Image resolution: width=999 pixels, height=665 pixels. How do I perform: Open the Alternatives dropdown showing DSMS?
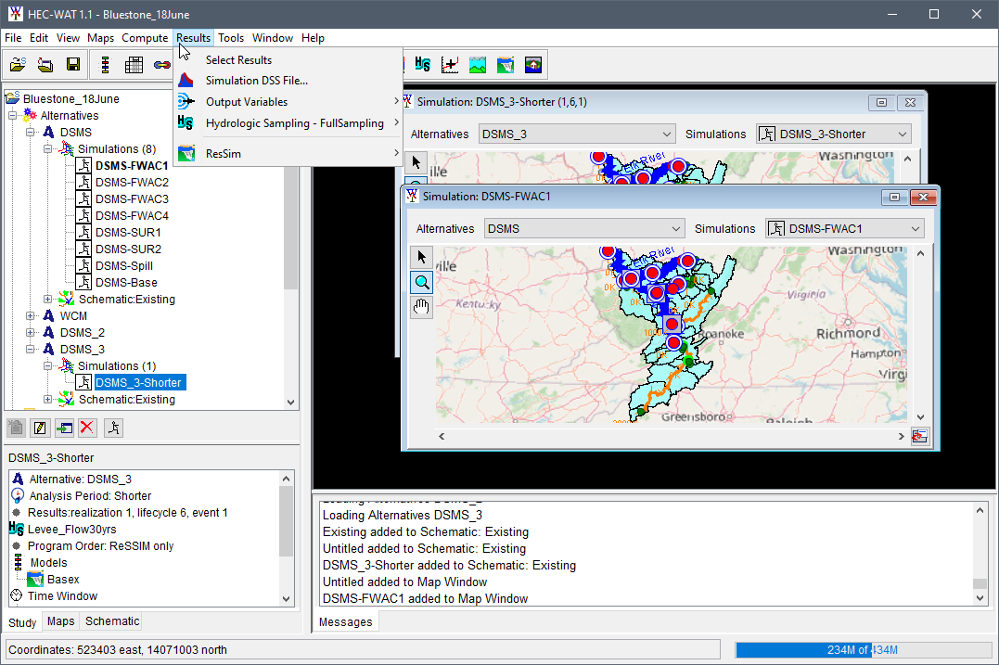point(583,228)
